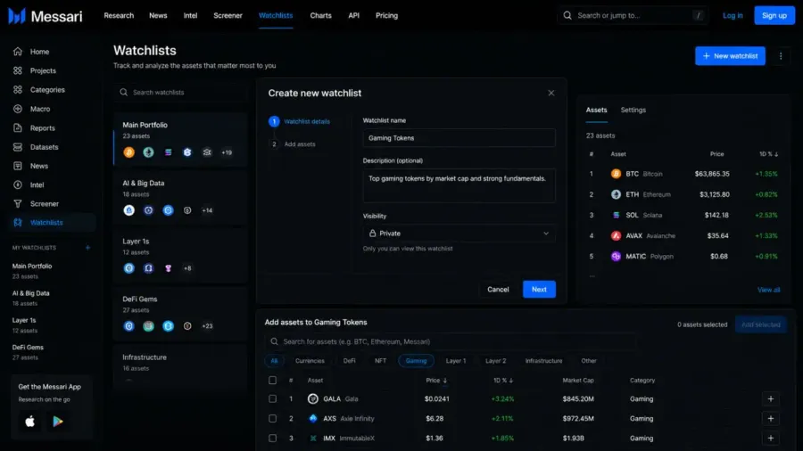
Task: Add GALA using its plus button
Action: point(770,398)
